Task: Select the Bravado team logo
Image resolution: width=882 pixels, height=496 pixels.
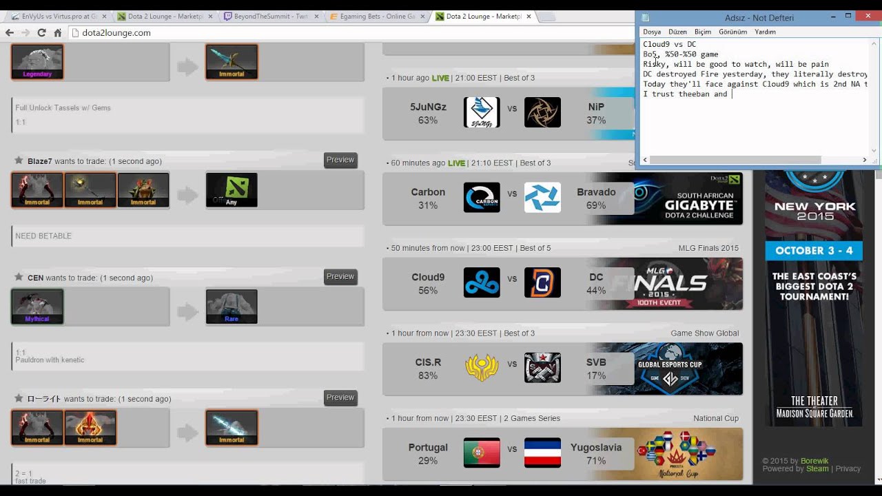Action: point(542,198)
